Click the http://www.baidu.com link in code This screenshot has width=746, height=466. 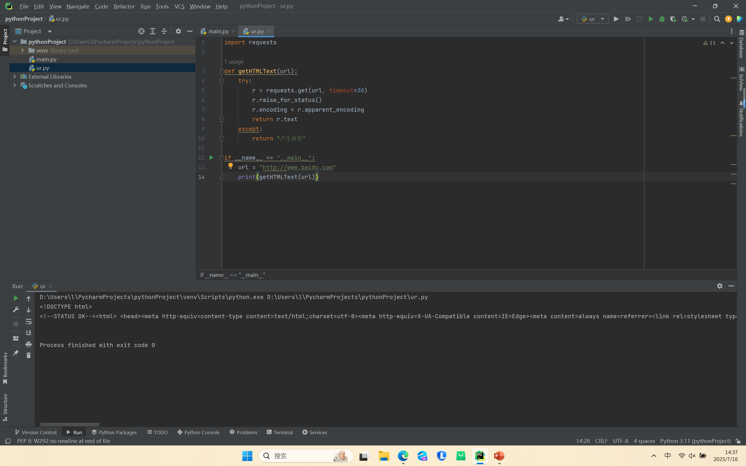[x=297, y=167]
